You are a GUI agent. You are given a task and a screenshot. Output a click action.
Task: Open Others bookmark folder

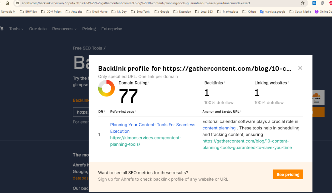pos(249,12)
